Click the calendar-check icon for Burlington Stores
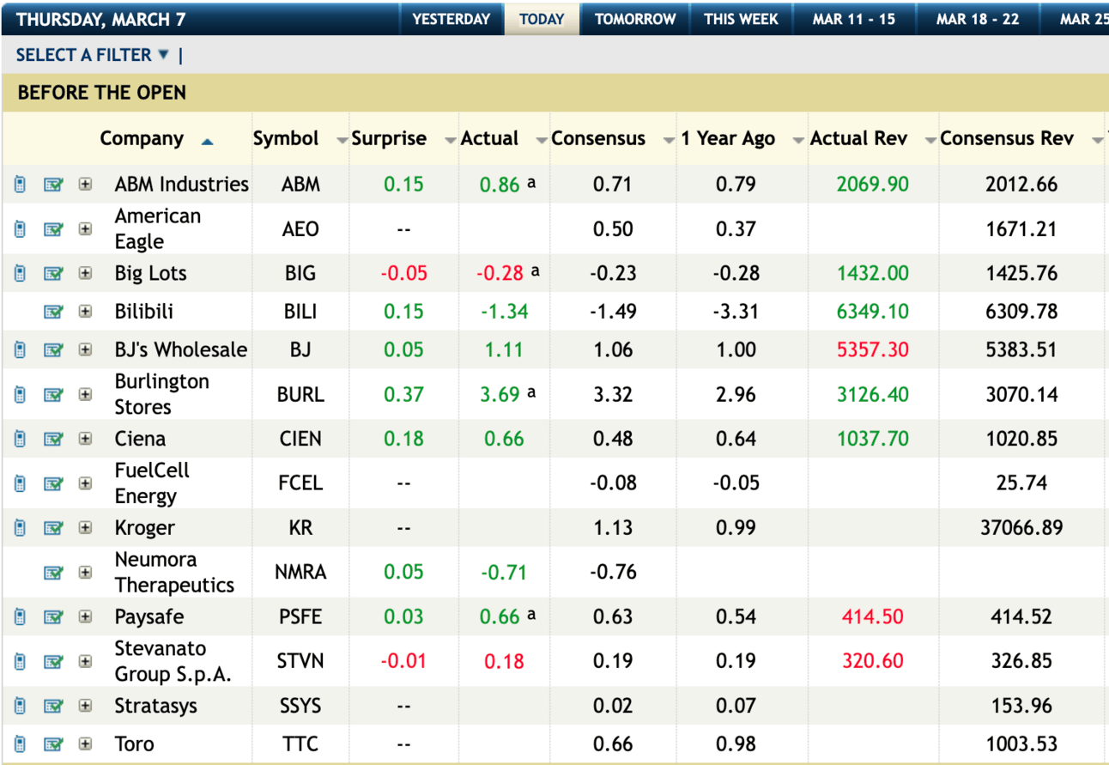The width and height of the screenshot is (1109, 765). [x=53, y=395]
